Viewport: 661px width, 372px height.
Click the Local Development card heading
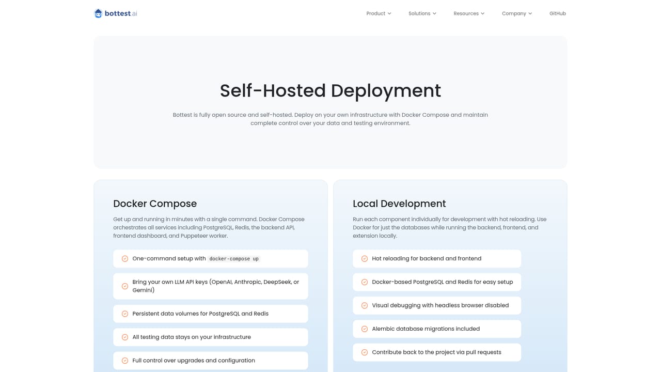point(399,204)
